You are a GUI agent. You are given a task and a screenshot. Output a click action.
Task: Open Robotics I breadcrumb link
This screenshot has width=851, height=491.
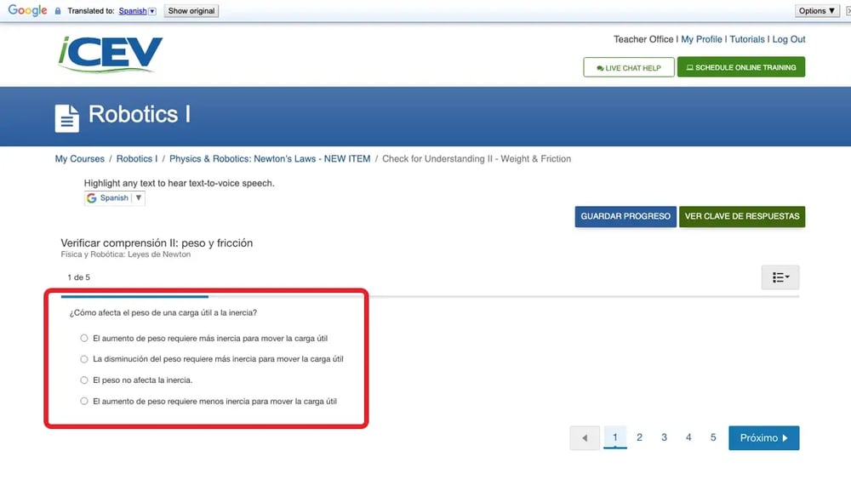tap(137, 159)
